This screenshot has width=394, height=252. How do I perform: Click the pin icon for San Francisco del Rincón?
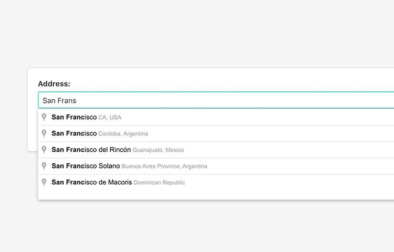tap(44, 150)
